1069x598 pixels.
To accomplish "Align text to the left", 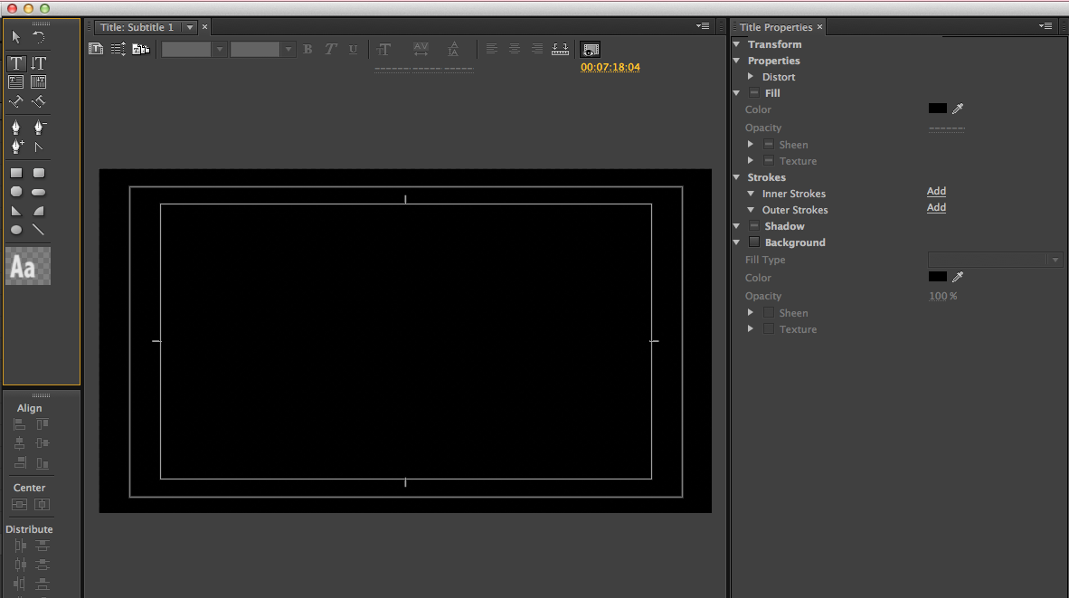I will pyautogui.click(x=492, y=49).
